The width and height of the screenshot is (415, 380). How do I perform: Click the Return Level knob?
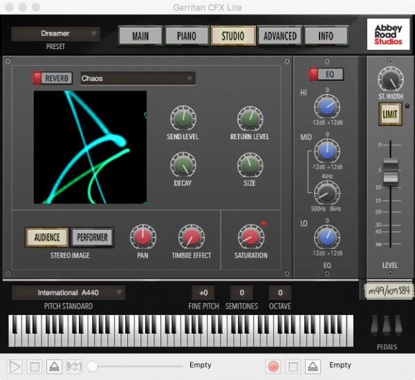[x=250, y=118]
